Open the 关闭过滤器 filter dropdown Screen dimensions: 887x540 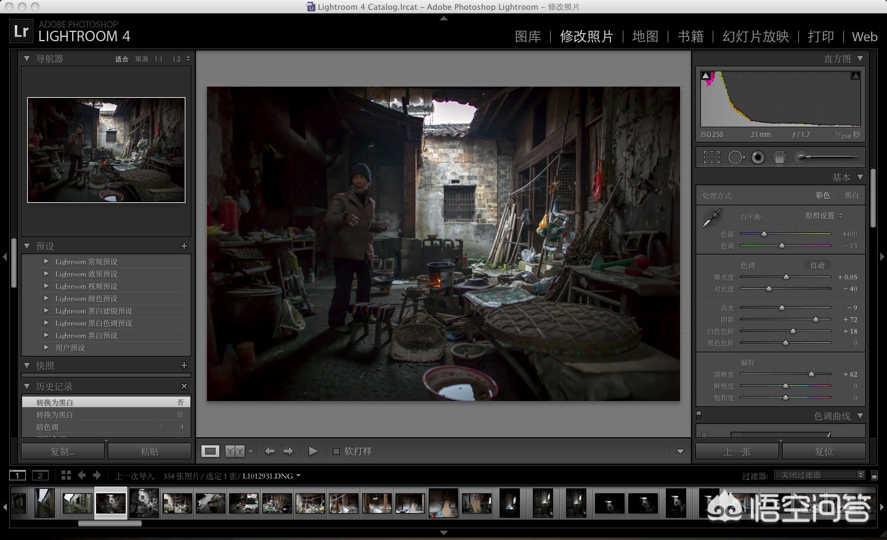point(819,475)
